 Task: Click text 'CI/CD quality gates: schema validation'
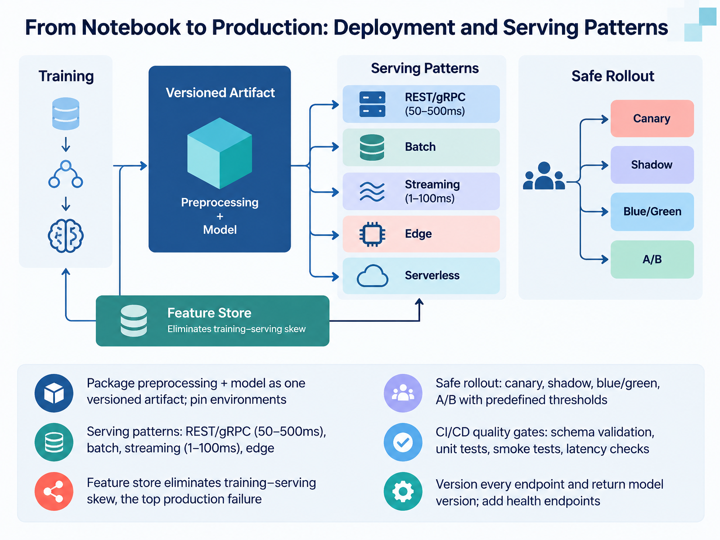[x=545, y=432]
